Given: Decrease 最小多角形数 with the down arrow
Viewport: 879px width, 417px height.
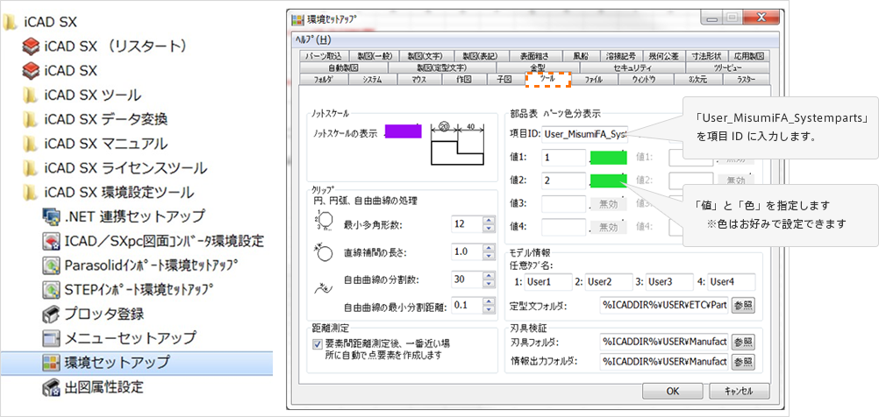Looking at the screenshot, I should point(490,229).
